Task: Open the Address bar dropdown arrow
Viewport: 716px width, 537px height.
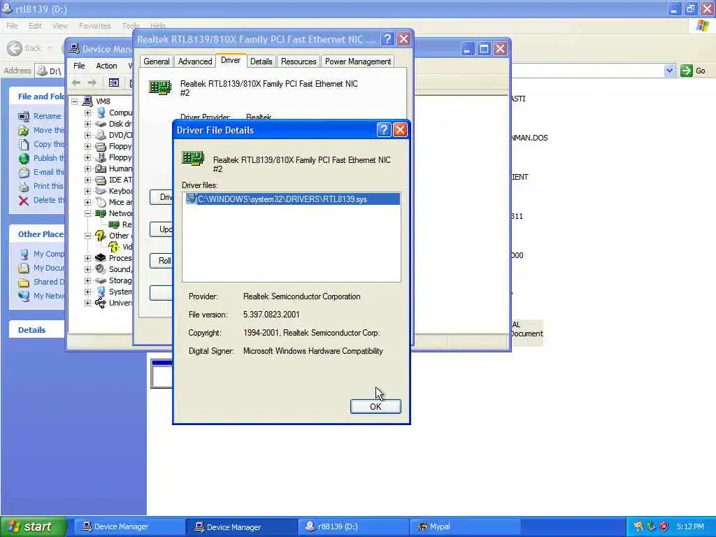Action: tap(669, 71)
